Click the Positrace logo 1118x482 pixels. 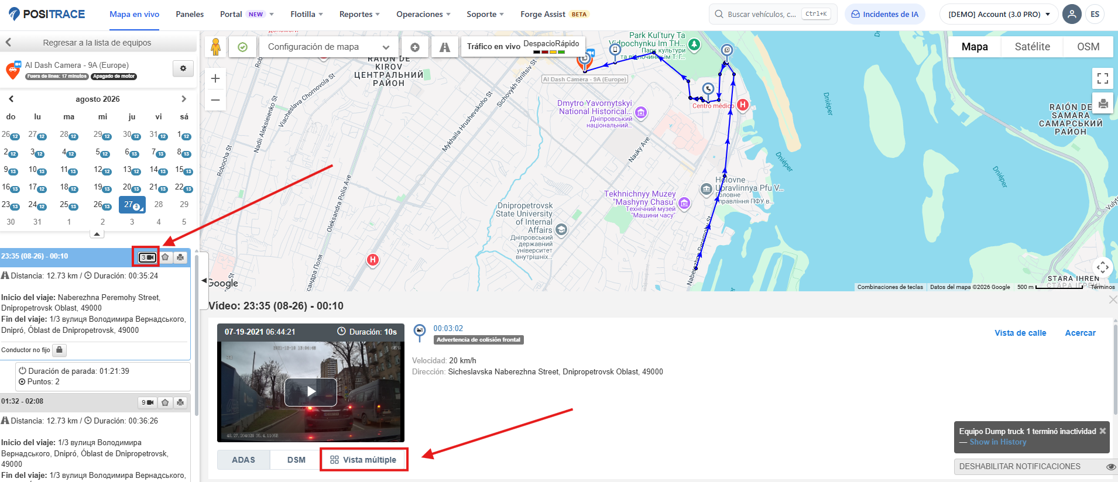[x=47, y=14]
